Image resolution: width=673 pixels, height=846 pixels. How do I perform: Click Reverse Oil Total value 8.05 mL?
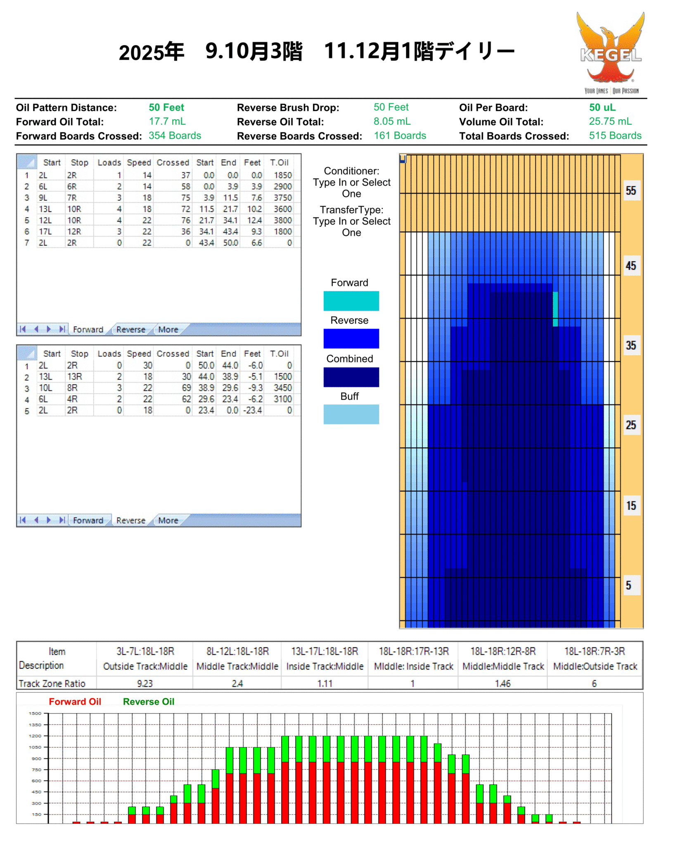[392, 121]
